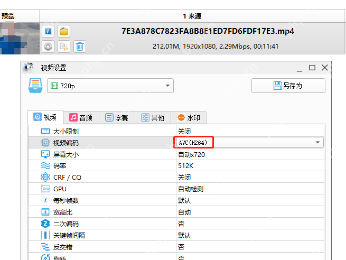The width and height of the screenshot is (346, 260).
Task: Click the 每秒帧数 value 默认
Action: (x=184, y=200)
